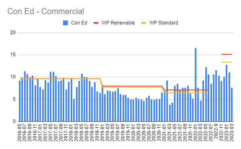Image resolution: width=241 pixels, height=149 pixels.
Task: Click the x-axis label 2018-09
Action: (x=92, y=133)
